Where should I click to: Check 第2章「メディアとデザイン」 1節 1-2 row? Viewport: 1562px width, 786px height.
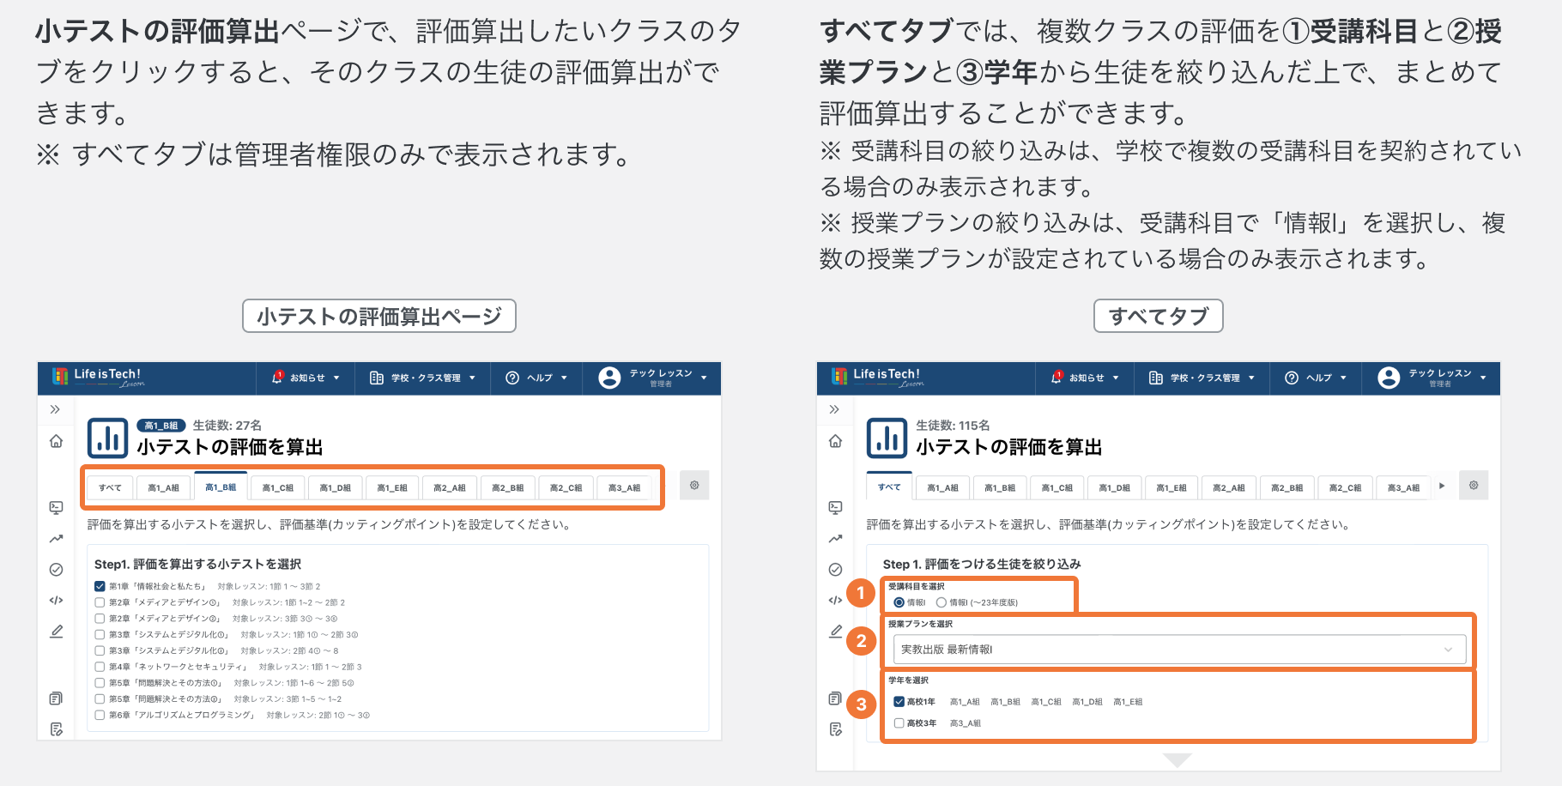click(x=100, y=602)
